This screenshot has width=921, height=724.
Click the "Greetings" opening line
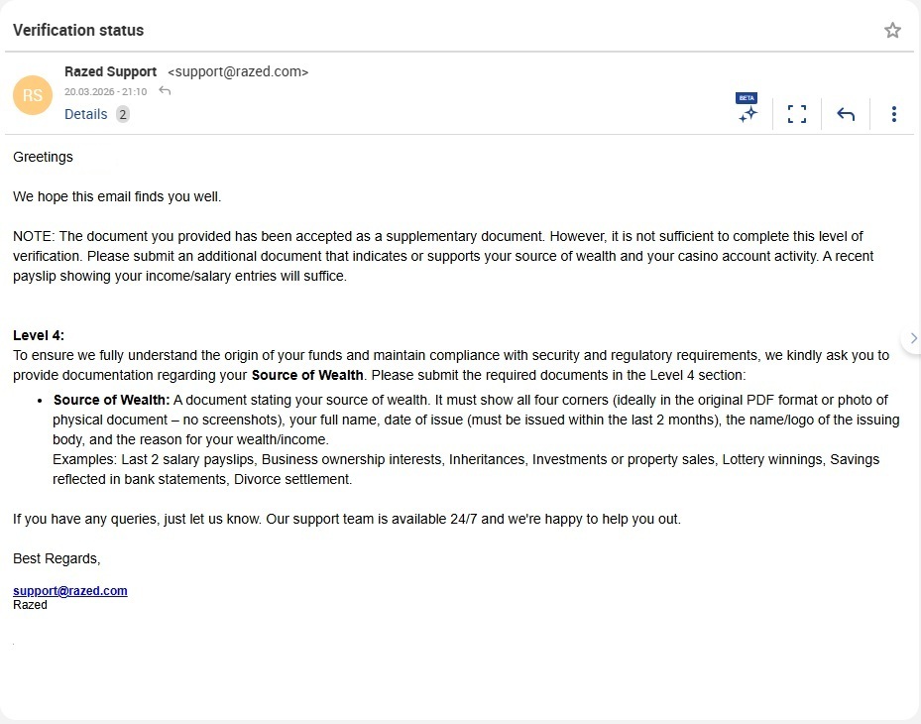43,157
